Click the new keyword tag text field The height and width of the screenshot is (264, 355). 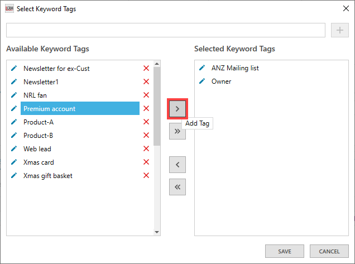[165, 30]
